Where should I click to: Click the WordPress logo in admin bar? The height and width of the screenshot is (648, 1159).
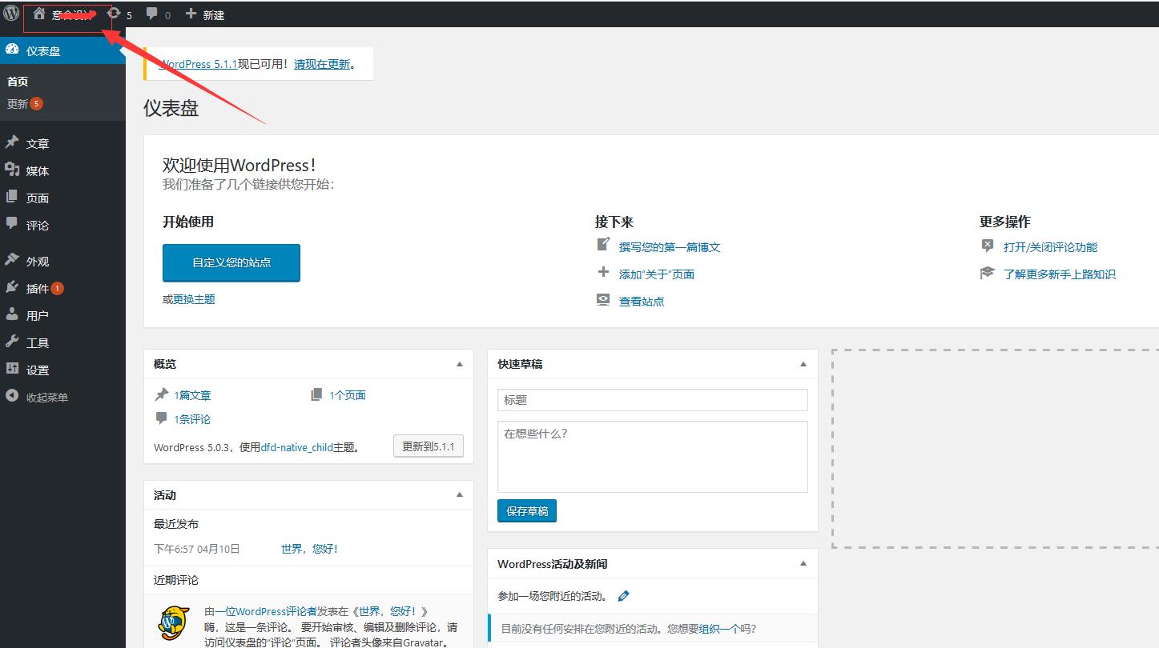(10, 14)
